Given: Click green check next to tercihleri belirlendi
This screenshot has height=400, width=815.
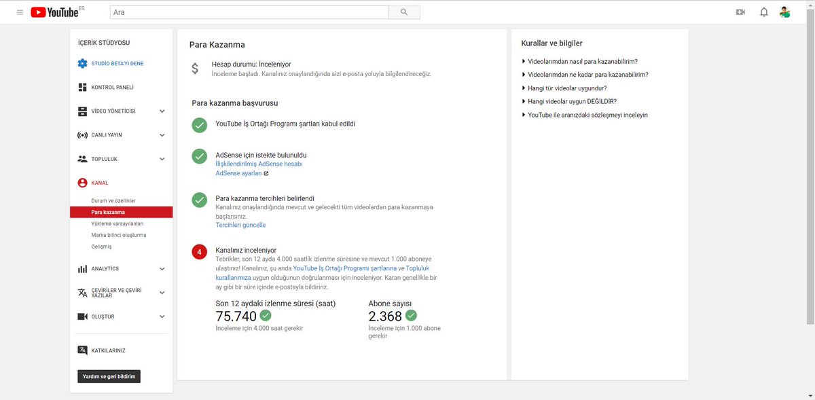Looking at the screenshot, I should (199, 200).
